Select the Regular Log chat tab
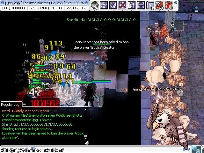Image resolution: width=204 pixels, height=153 pixels. click(x=10, y=105)
